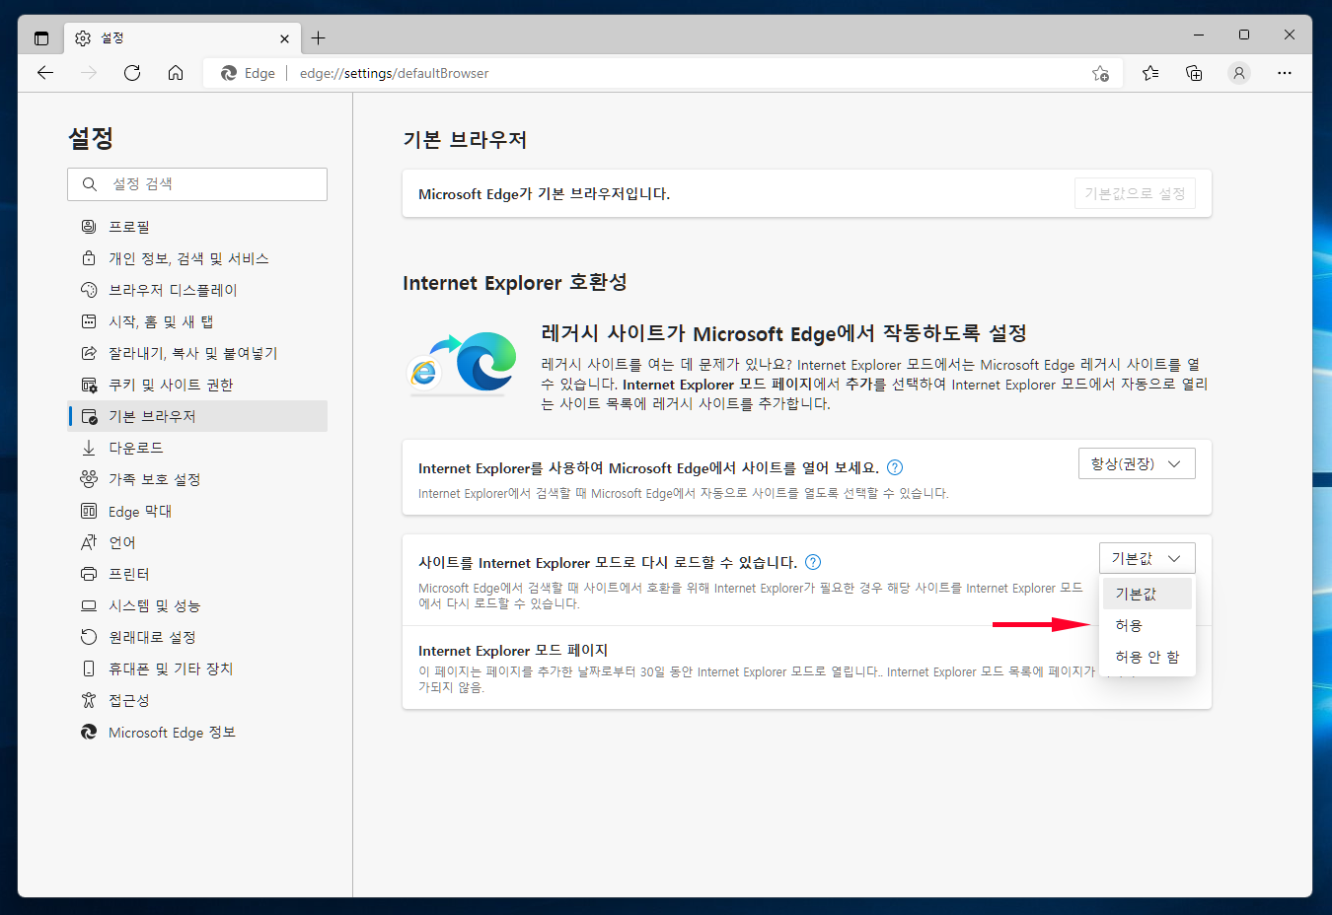Viewport: 1332px width, 915px height.
Task: Click the 잘라내기, 복사 및 붙여넣기 share icon
Action: coord(89,353)
